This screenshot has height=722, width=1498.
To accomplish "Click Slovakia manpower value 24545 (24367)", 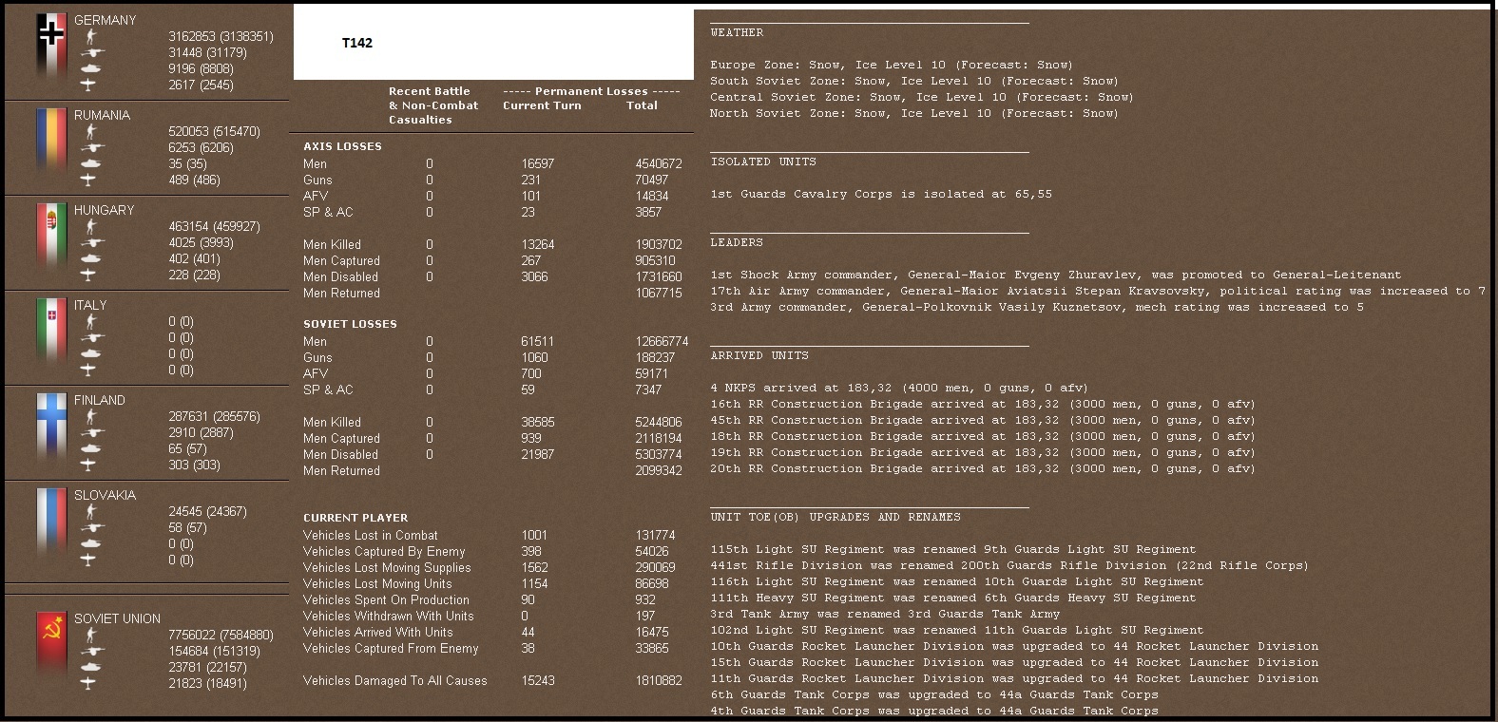I will (207, 511).
